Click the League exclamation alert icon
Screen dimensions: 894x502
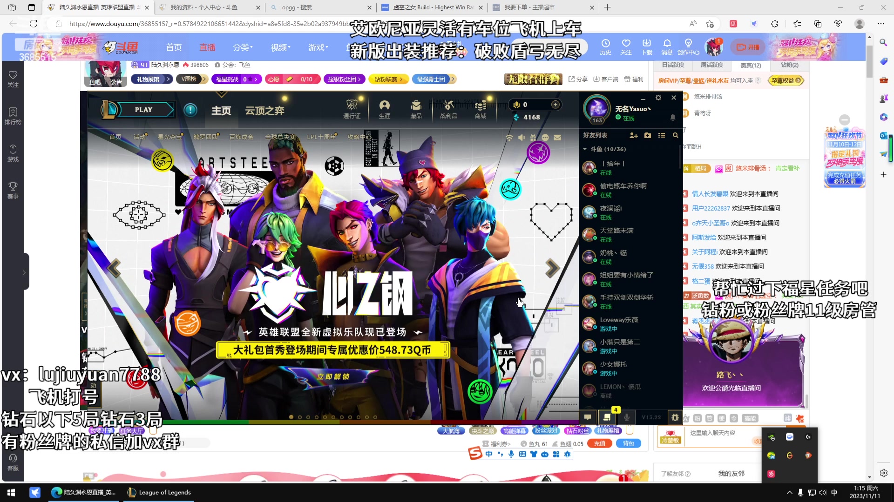pyautogui.click(x=190, y=110)
